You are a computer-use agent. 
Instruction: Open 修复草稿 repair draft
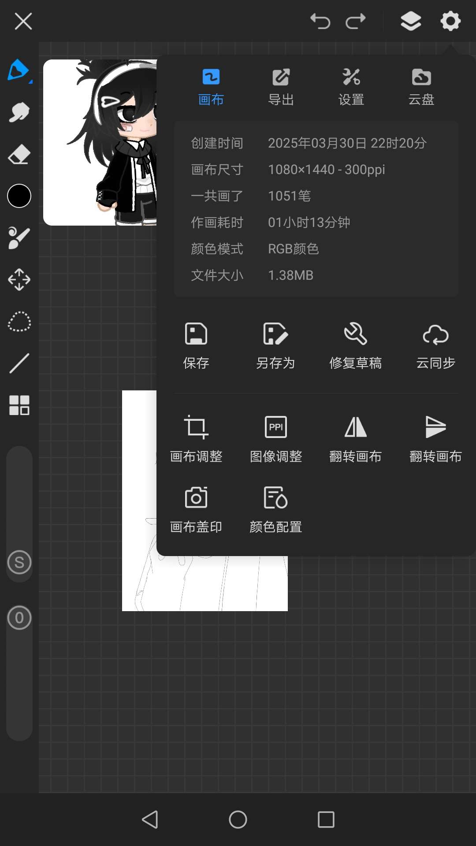click(x=355, y=345)
